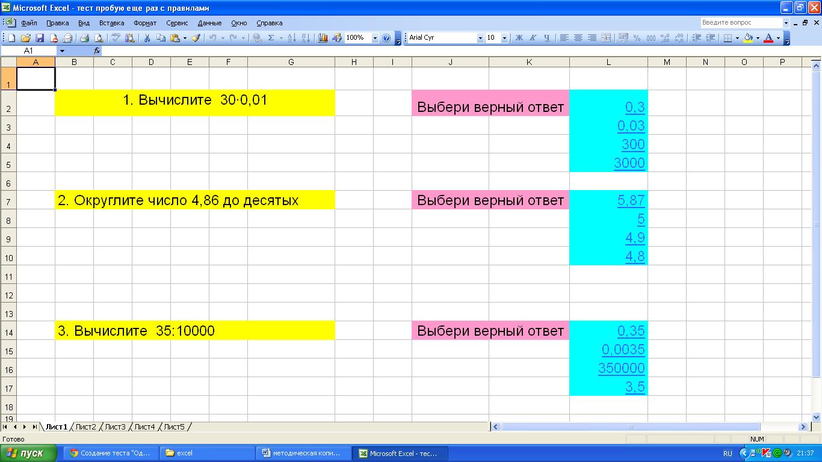Toggle bold Ж formatting
The height and width of the screenshot is (462, 822).
[519, 38]
